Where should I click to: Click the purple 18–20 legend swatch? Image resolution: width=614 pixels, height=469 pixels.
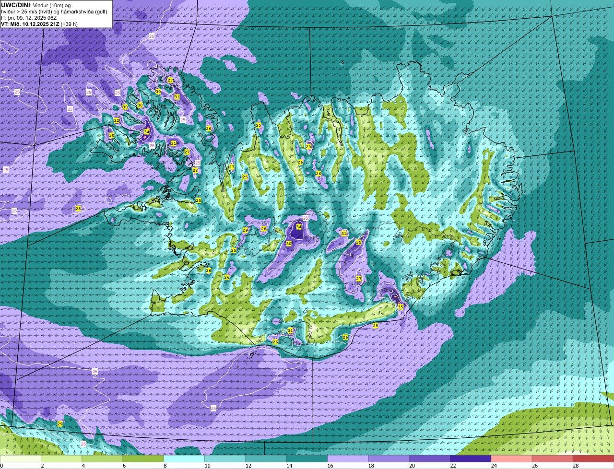(x=389, y=458)
